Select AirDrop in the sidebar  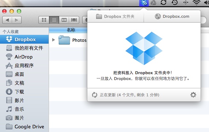point(24,57)
